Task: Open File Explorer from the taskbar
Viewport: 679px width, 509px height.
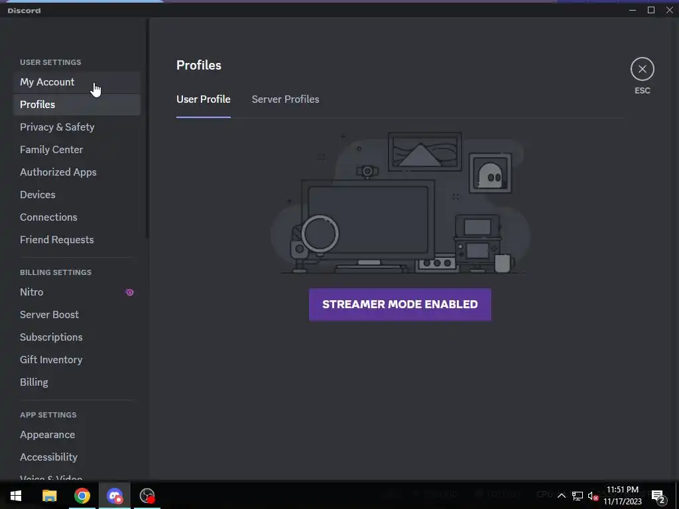Action: coord(49,496)
